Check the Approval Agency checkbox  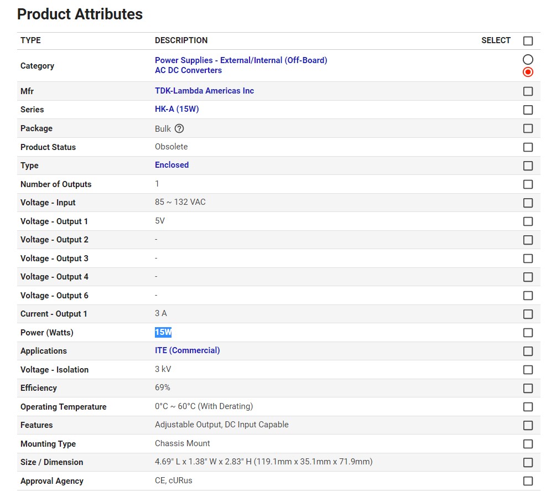528,481
